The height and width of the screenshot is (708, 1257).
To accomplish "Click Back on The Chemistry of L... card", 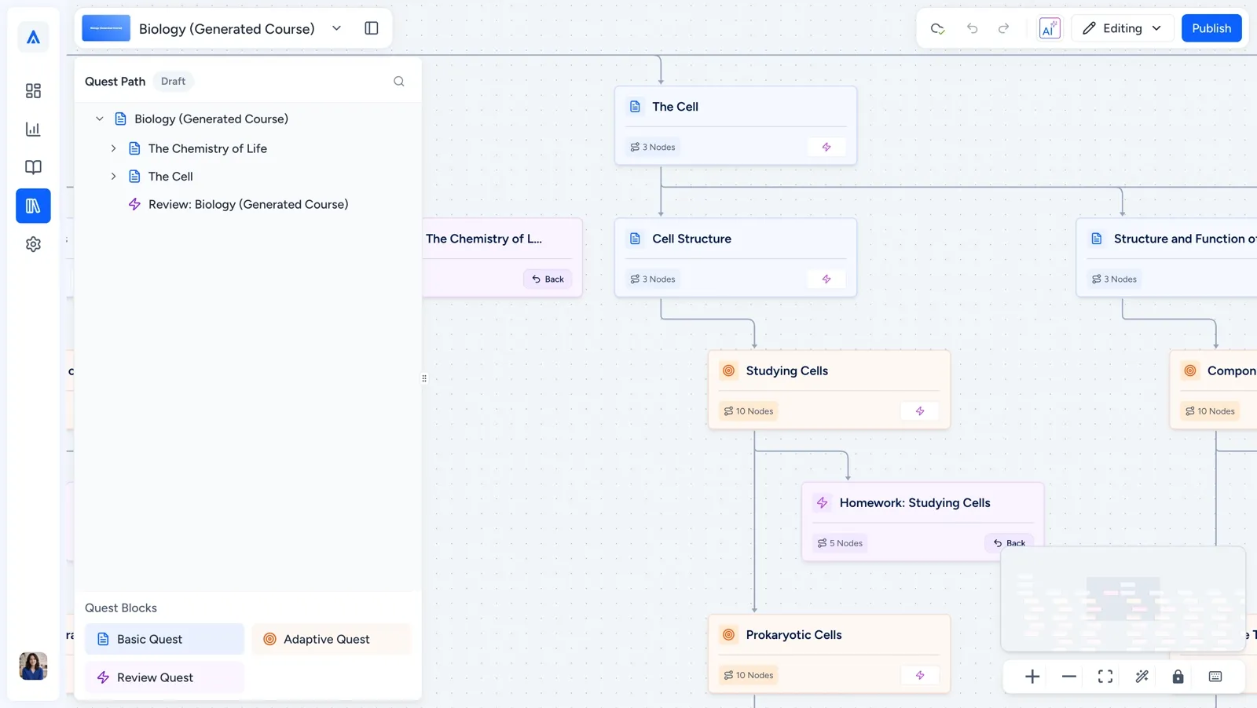I will [548, 279].
